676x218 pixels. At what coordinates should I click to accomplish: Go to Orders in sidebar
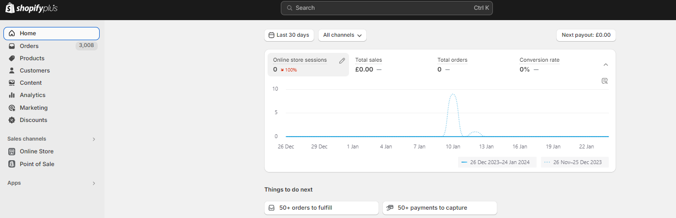tap(29, 46)
